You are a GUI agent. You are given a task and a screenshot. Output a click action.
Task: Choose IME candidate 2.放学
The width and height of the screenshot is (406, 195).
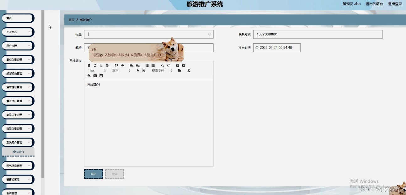coord(111,55)
